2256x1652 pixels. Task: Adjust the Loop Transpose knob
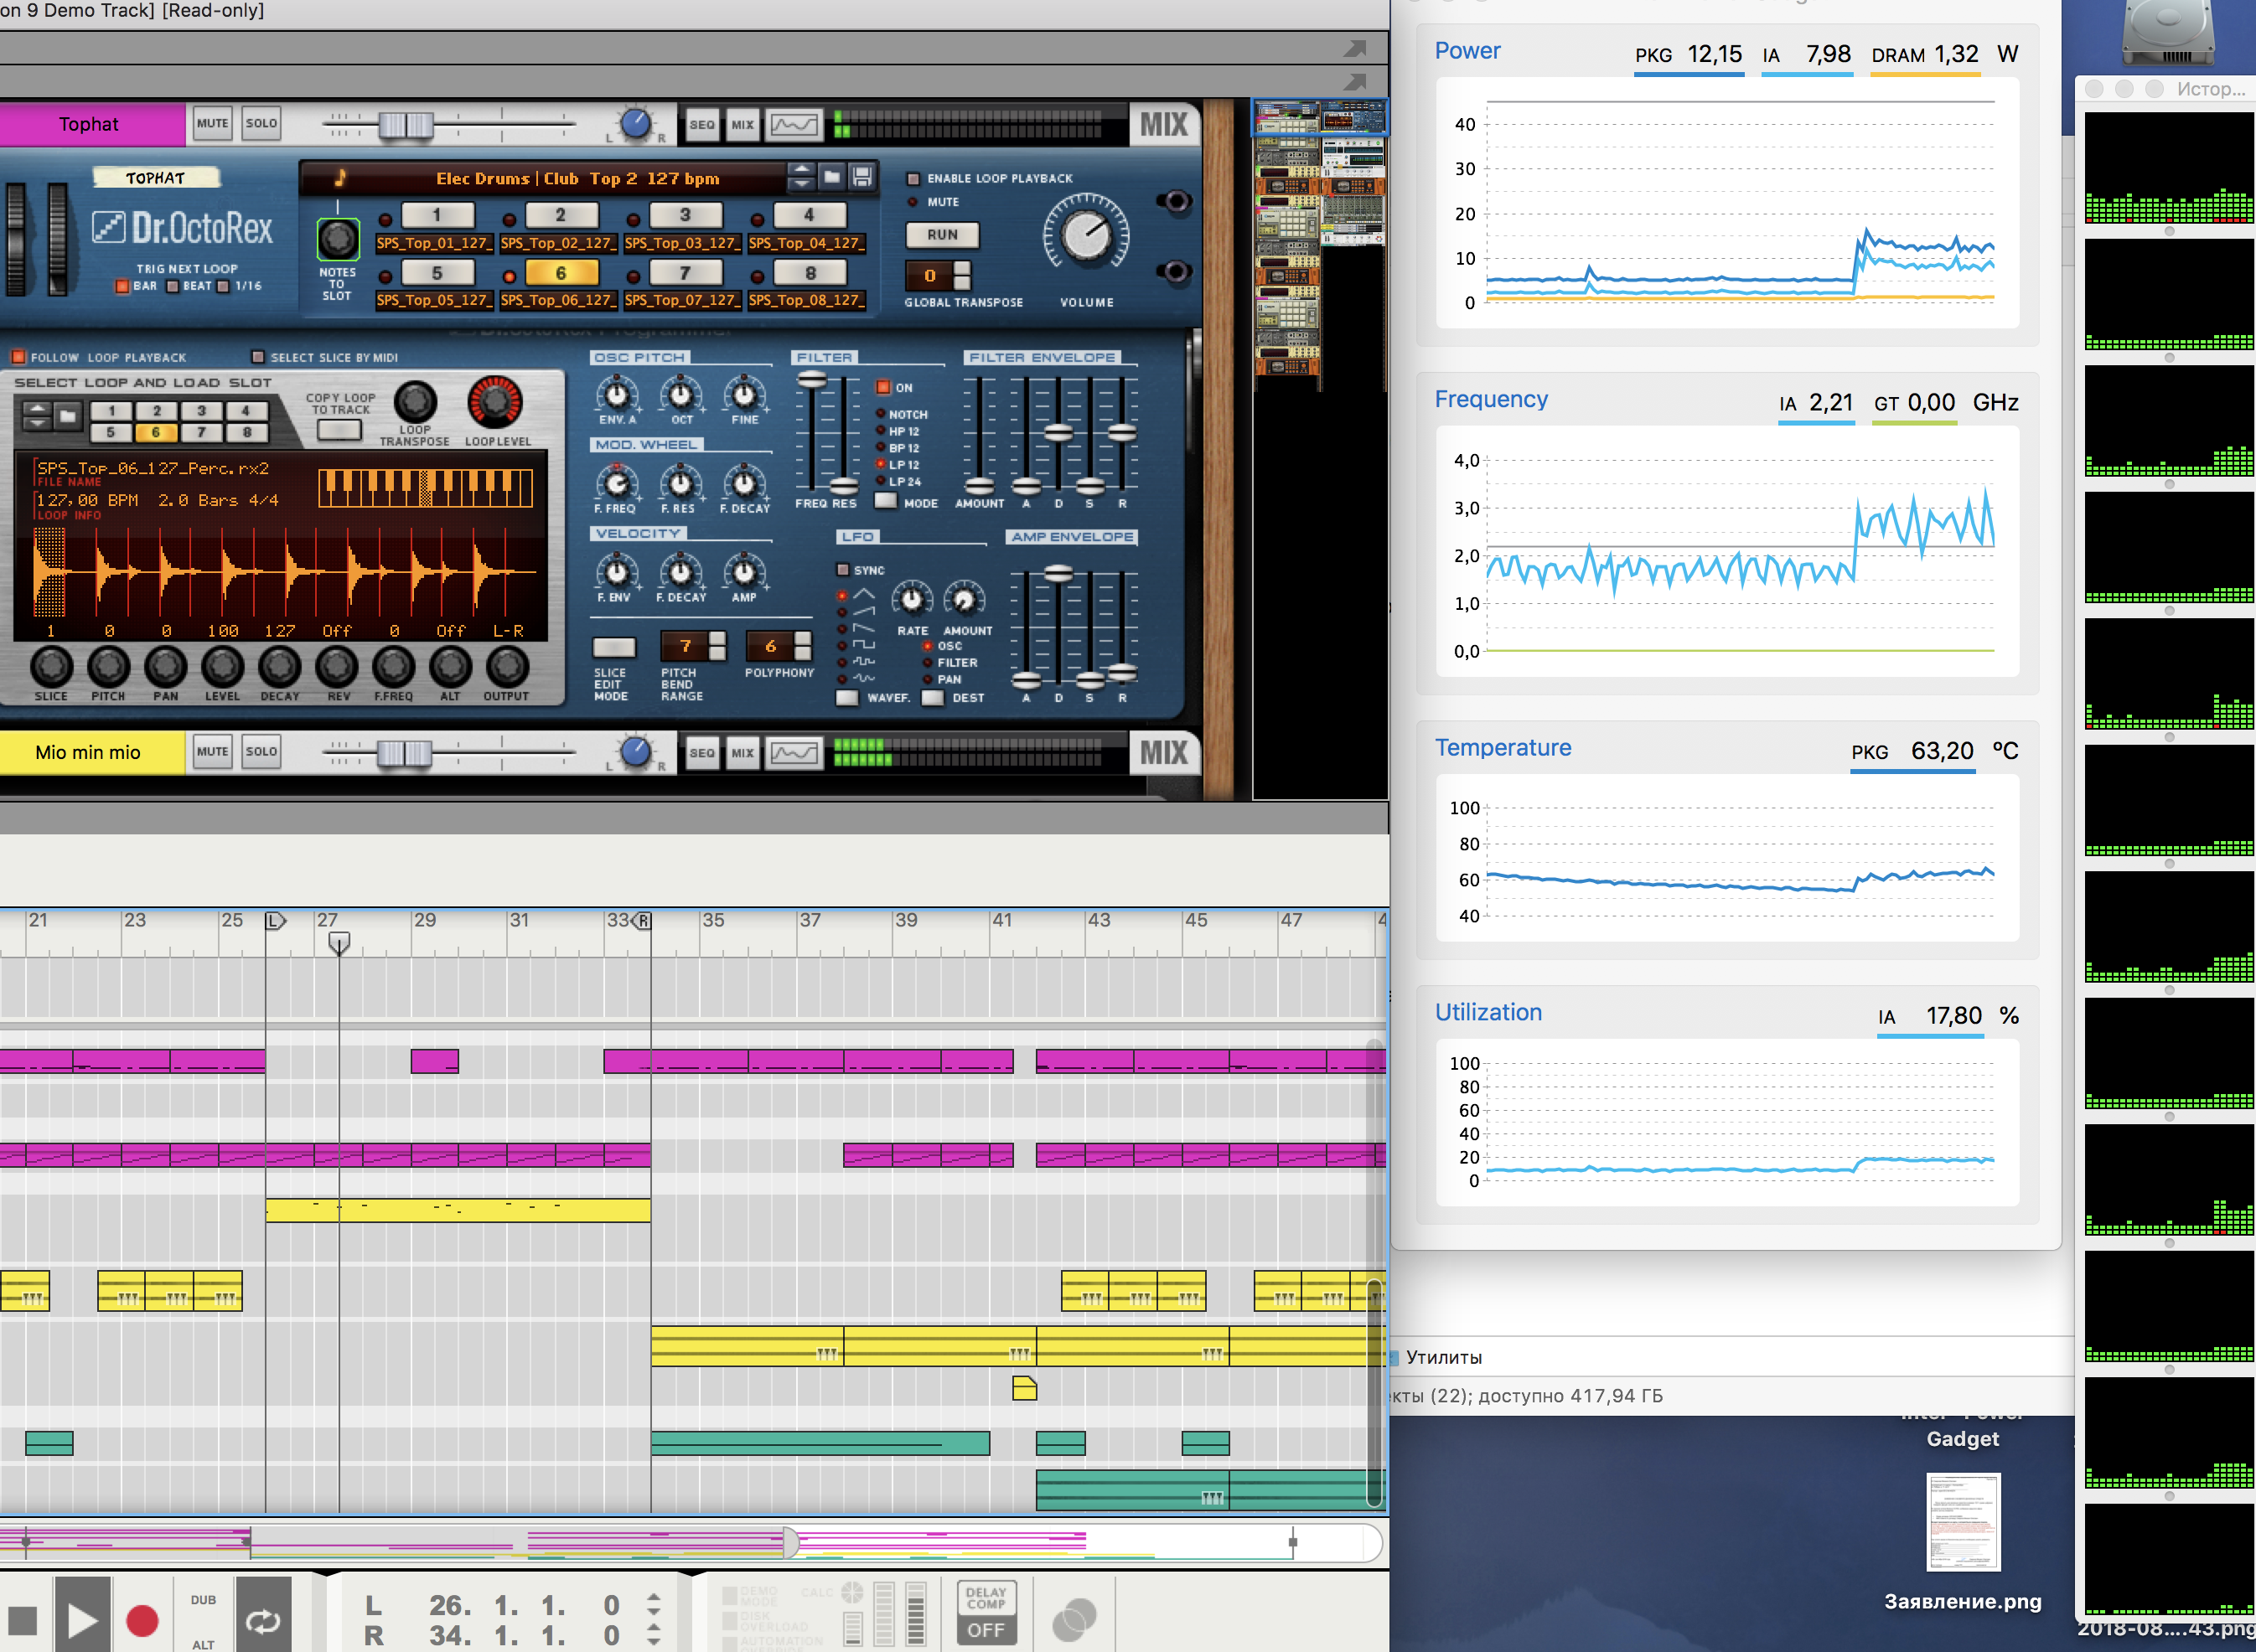tap(415, 402)
